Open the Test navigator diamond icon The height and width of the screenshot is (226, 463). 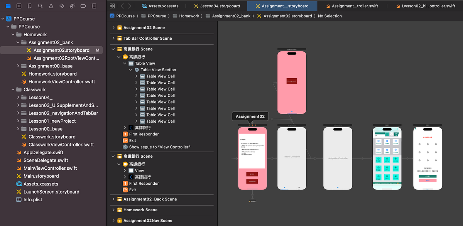61,6
